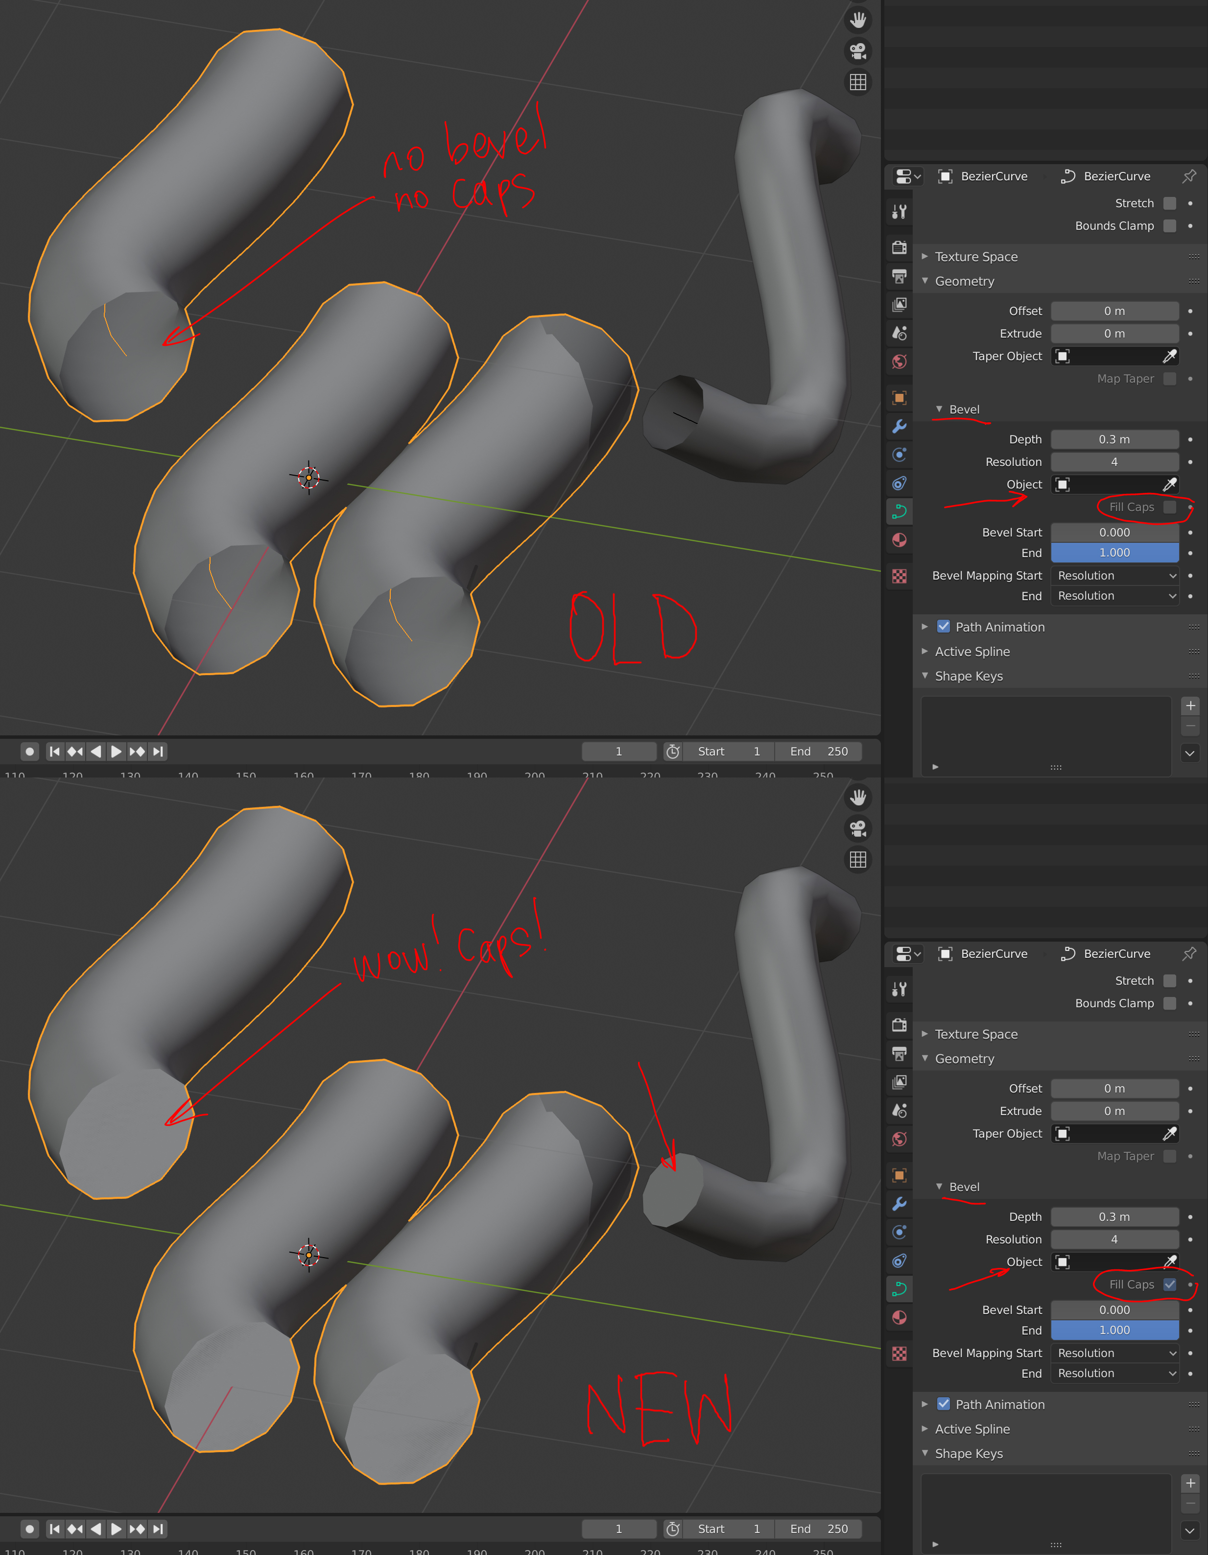Disable the checked Fill Caps checkbox
This screenshot has height=1555, width=1208.
1170,1285
